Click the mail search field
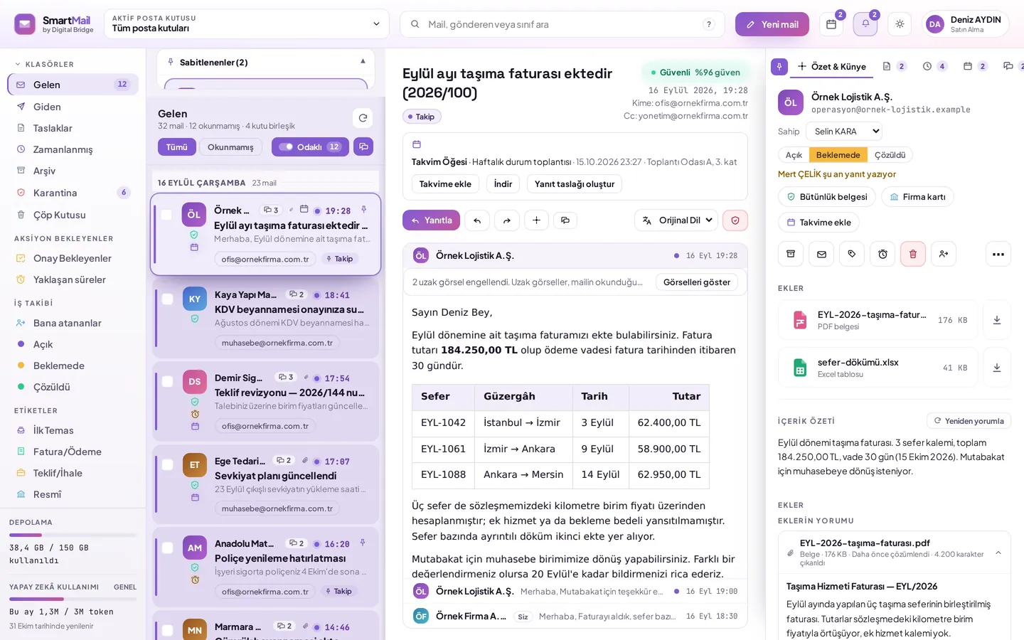1024x640 pixels. click(x=562, y=24)
